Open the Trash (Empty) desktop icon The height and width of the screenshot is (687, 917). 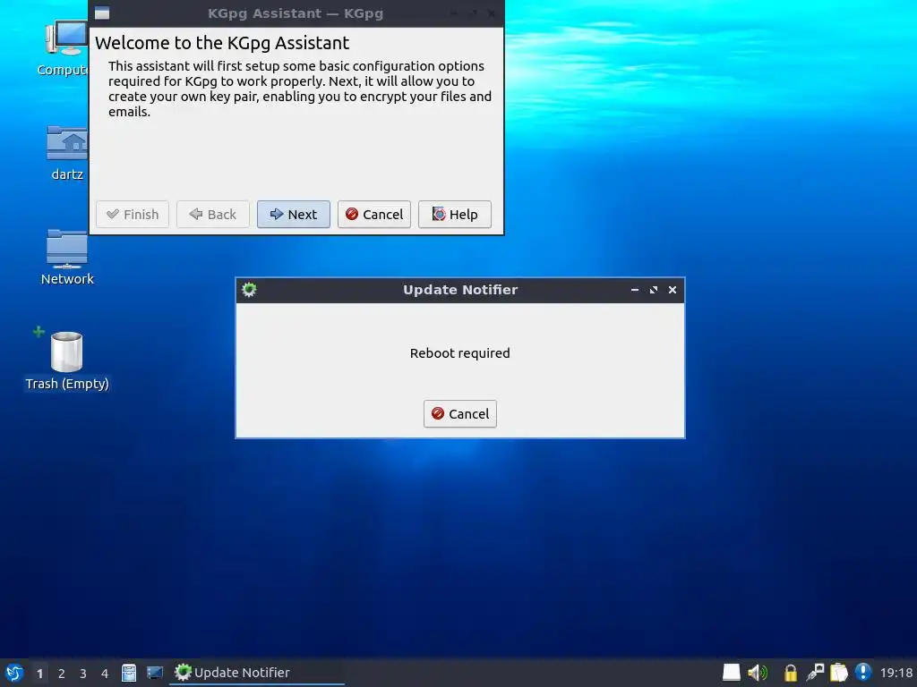(66, 360)
